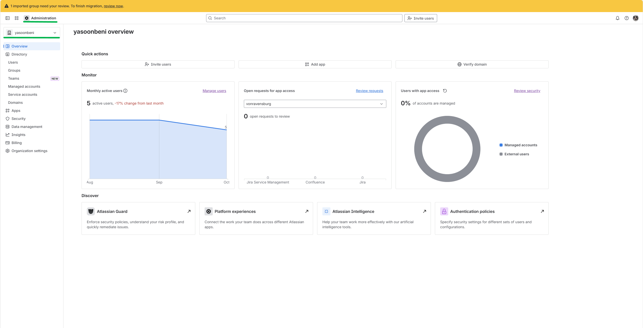Click info icon beside Monthly active users
This screenshot has height=328, width=643.
125,91
